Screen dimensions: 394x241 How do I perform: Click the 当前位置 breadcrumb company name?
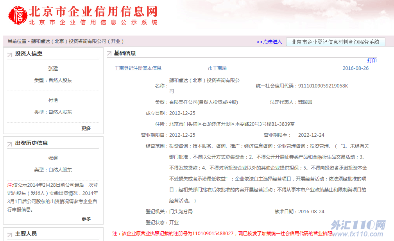[77, 41]
